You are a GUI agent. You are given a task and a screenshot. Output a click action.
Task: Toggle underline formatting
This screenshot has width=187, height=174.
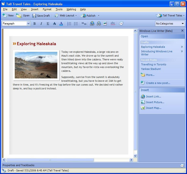(x=48, y=24)
